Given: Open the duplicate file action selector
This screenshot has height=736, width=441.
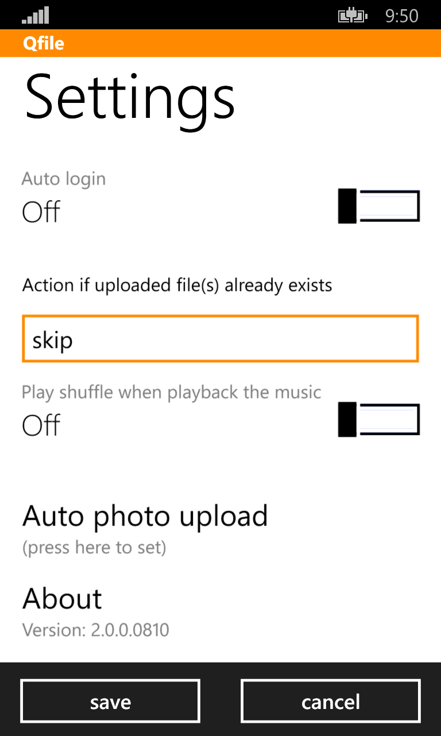Looking at the screenshot, I should pyautogui.click(x=220, y=339).
